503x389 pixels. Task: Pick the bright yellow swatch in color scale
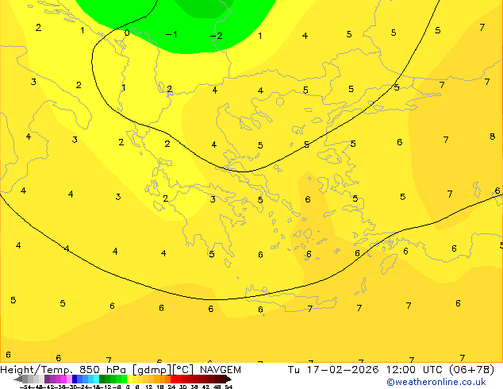129,379
